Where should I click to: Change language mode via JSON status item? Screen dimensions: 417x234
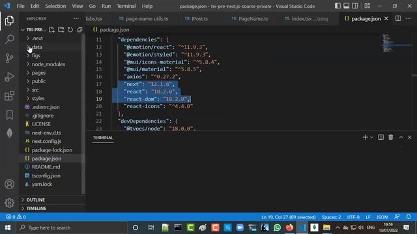[x=382, y=217]
